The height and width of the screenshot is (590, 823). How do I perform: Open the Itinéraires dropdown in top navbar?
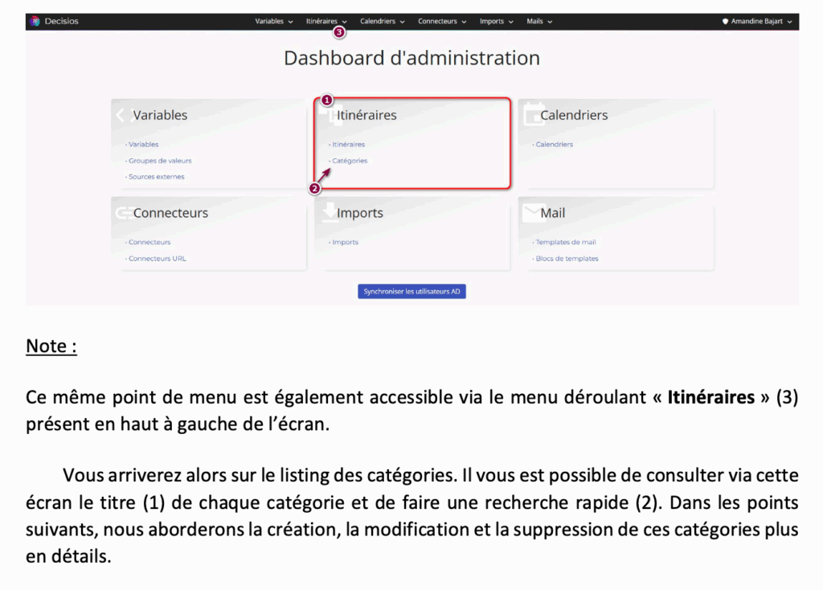point(326,22)
